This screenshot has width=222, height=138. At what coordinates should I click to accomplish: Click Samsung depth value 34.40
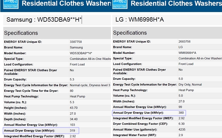point(74,119)
